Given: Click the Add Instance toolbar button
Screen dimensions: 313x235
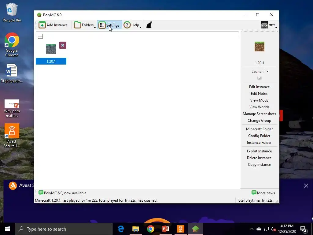Looking at the screenshot, I should click(x=53, y=25).
